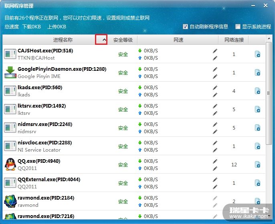Viewport: 275px width, 224px height.
Task: Select GooglePinyinDaemon.exe(PID:1280) process name
Action: click(62, 69)
